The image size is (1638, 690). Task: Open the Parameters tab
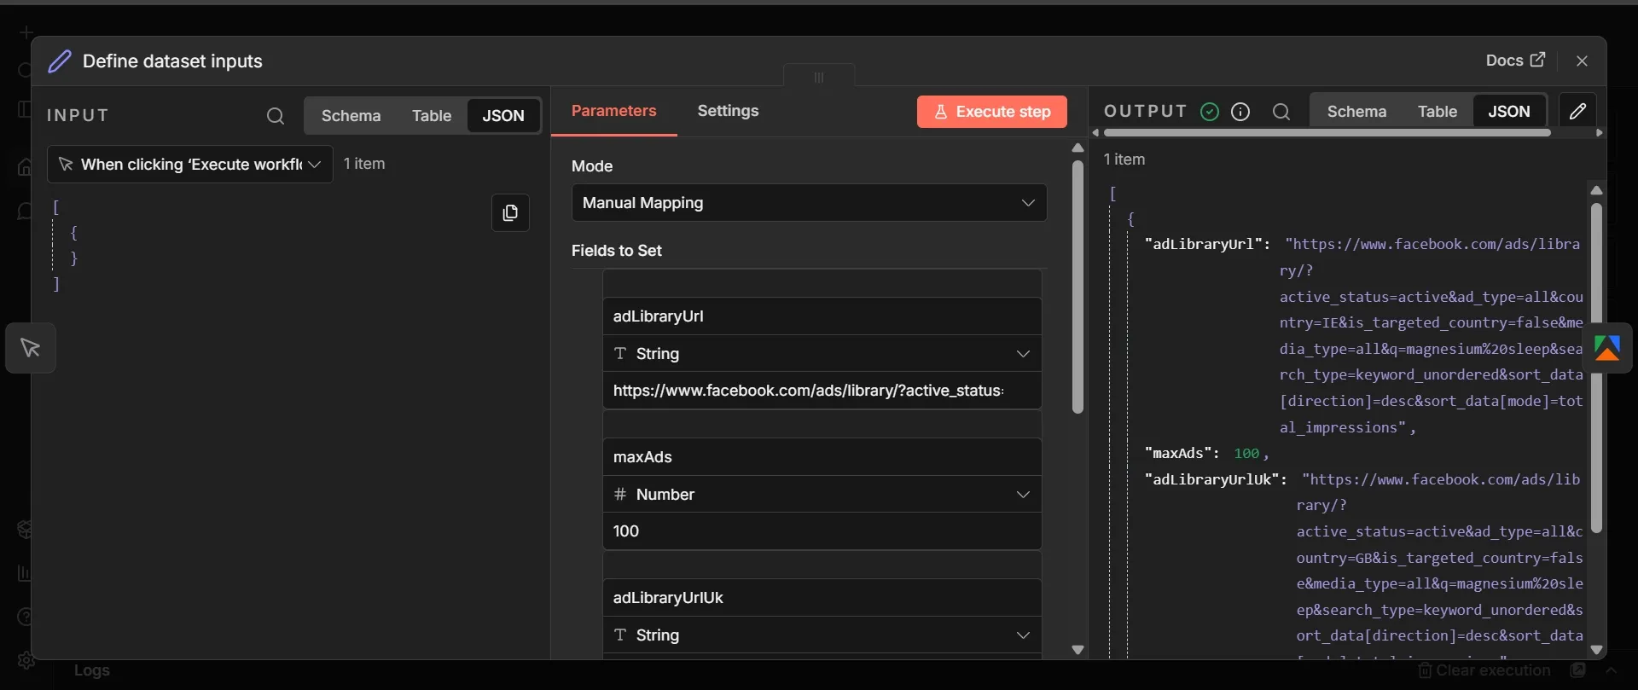pyautogui.click(x=613, y=111)
